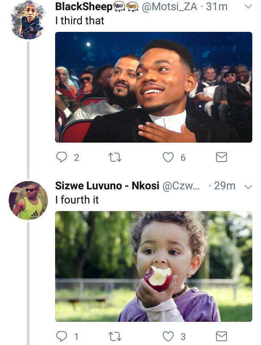The image size is (261, 345).
Task: Open BlackSheep's profile picture
Action: tap(28, 20)
